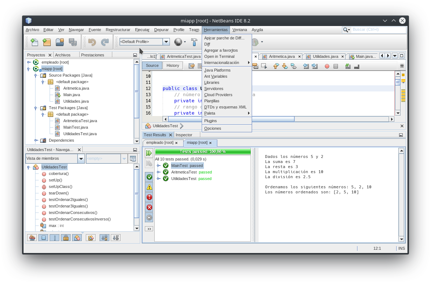Click the Navigator filters panel icon
The image size is (431, 283).
pos(133,159)
